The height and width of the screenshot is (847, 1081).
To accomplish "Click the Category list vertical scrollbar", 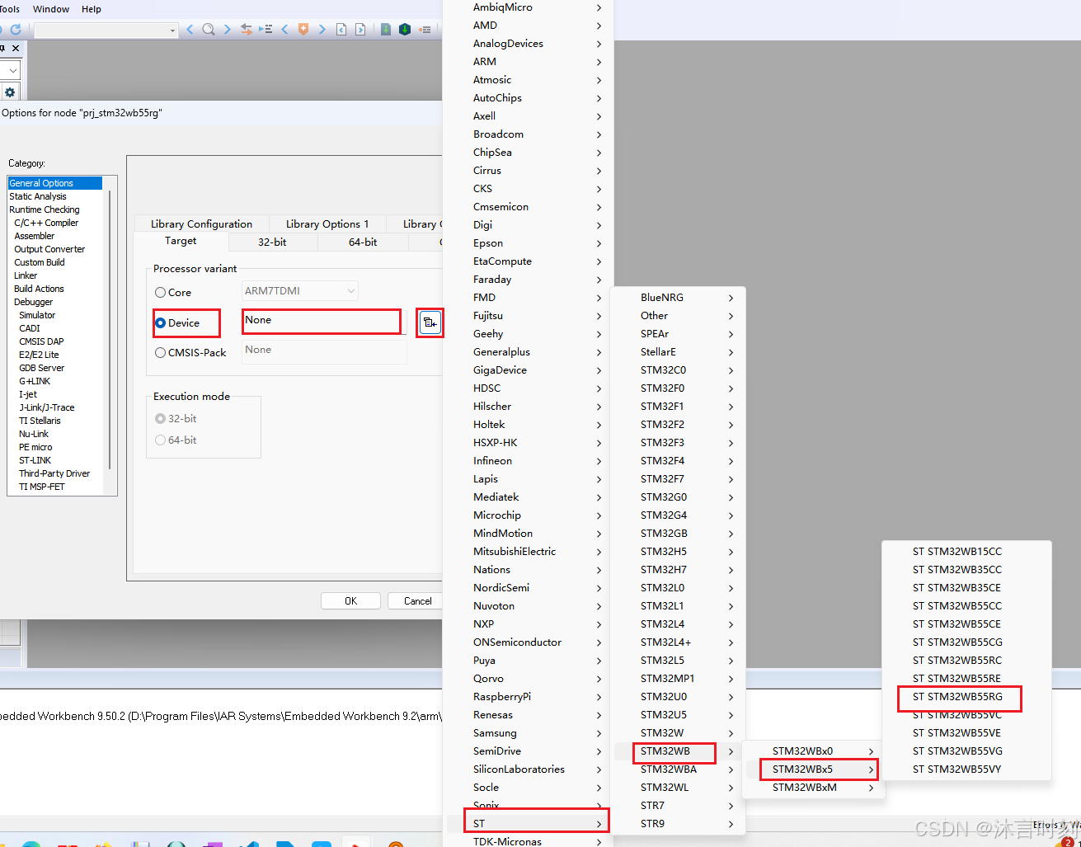I will click(110, 330).
